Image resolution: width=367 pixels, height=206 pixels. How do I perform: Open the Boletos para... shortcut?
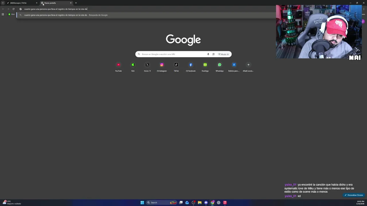pos(234,67)
